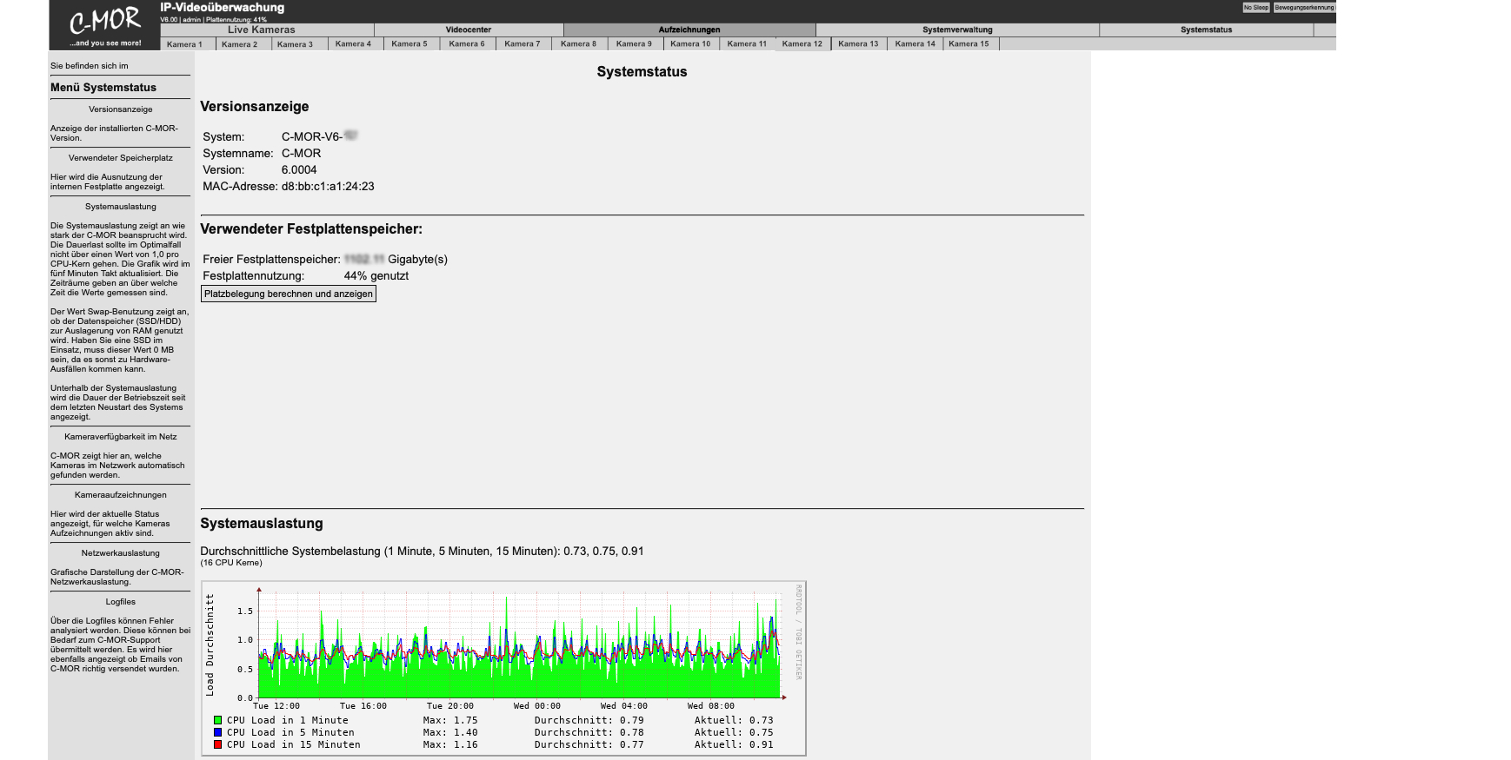The width and height of the screenshot is (1511, 760).
Task: Select Kamera 14
Action: pyautogui.click(x=915, y=43)
